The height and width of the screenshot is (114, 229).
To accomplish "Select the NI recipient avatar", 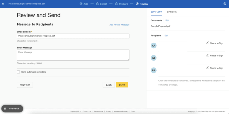I will [x=154, y=58].
